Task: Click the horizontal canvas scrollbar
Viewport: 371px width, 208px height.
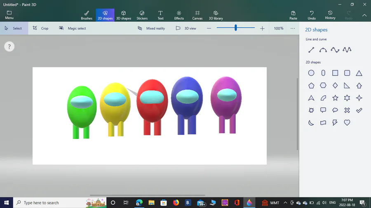Action: (x=148, y=195)
